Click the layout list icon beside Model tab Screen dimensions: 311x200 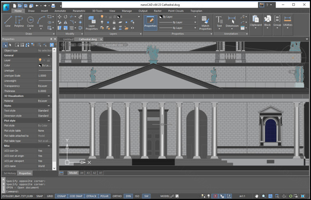click(61, 173)
